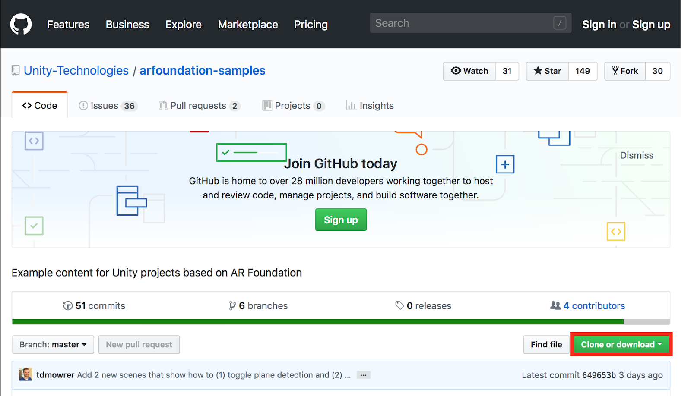Open commit hash 649653b
This screenshot has width=691, height=396.
pos(599,375)
